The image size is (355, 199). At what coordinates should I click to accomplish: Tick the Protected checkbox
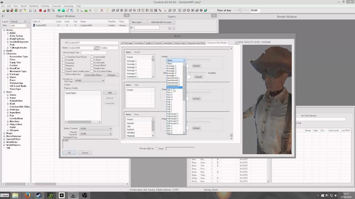coord(64,63)
